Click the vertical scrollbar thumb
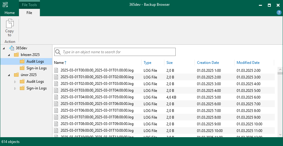The image size is (283, 146). pos(280,73)
